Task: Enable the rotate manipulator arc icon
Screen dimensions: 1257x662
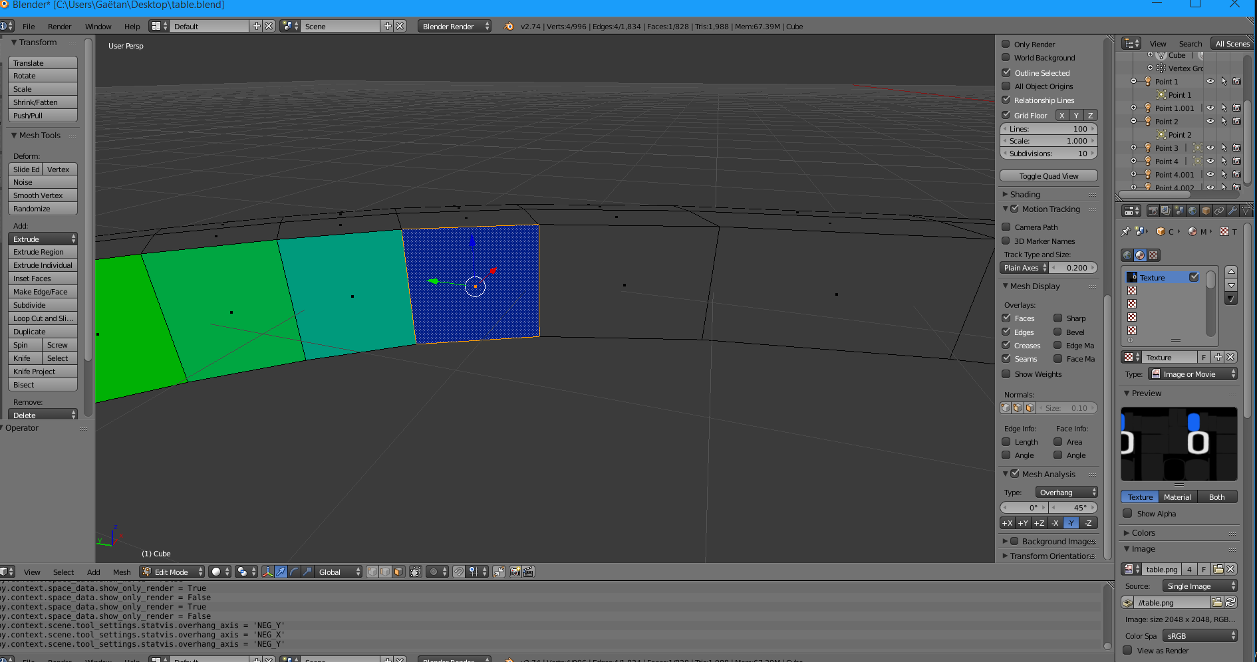Action: click(294, 572)
